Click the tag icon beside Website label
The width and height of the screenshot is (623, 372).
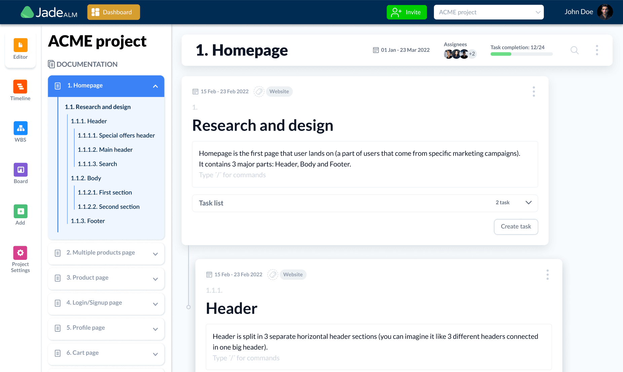[x=259, y=92]
